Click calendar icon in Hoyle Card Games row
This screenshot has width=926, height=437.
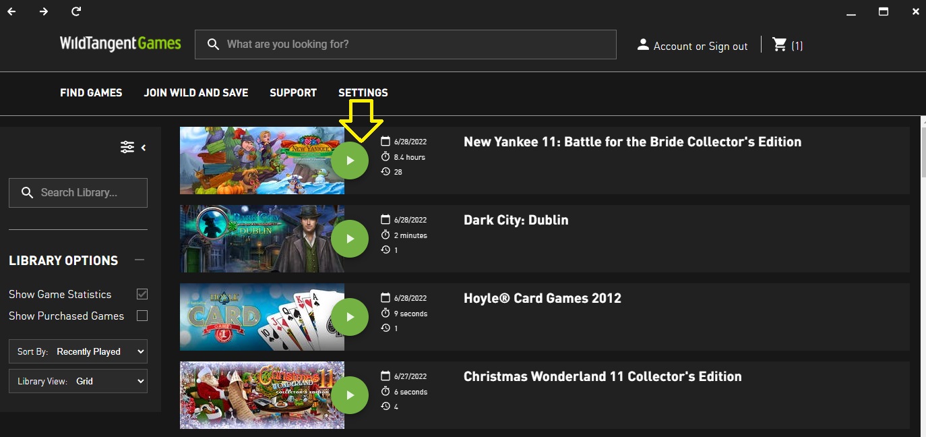point(385,298)
